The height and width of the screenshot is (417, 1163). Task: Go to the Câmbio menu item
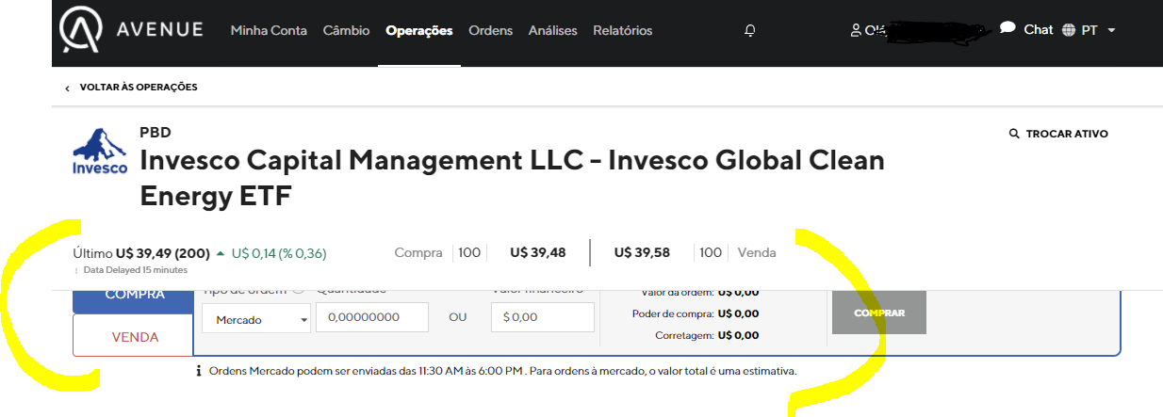[x=346, y=30]
